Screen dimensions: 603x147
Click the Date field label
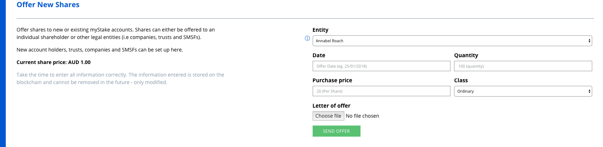[x=319, y=55]
